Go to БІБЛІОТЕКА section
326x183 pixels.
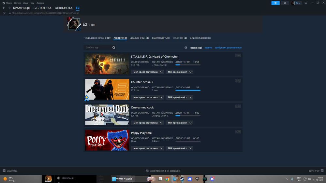click(42, 8)
